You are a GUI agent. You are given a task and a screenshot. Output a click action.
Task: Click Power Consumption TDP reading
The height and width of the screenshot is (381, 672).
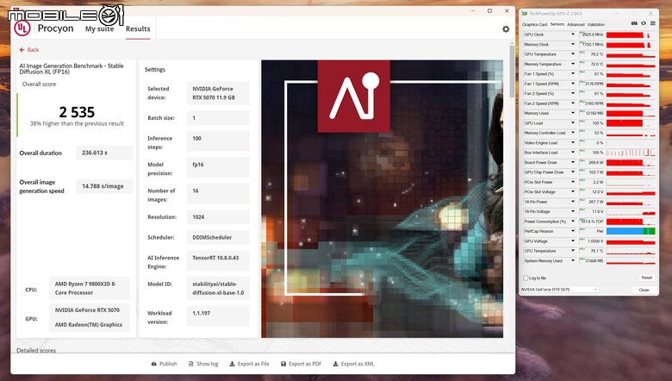(591, 222)
